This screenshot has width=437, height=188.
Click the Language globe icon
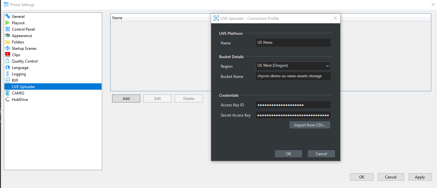tap(8, 67)
